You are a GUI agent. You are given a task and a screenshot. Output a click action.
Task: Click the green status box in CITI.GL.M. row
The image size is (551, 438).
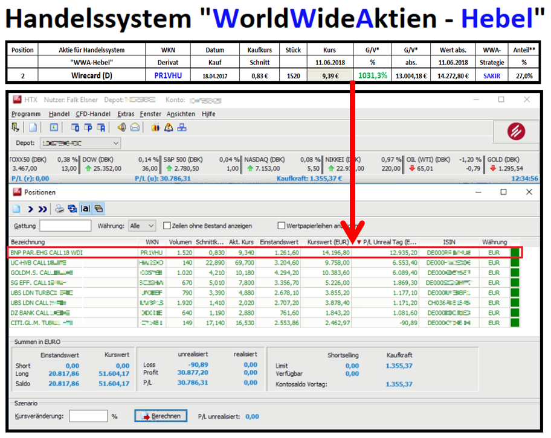tap(515, 323)
